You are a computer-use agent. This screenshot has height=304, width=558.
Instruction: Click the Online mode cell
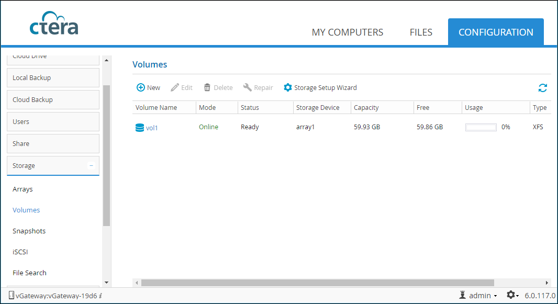(x=208, y=127)
